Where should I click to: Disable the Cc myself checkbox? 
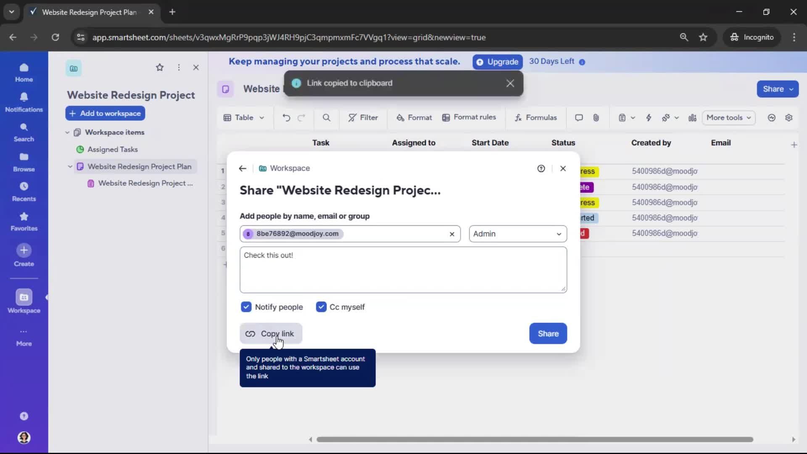tap(322, 307)
